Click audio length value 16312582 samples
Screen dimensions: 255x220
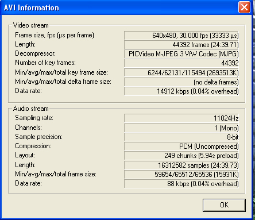181,165
